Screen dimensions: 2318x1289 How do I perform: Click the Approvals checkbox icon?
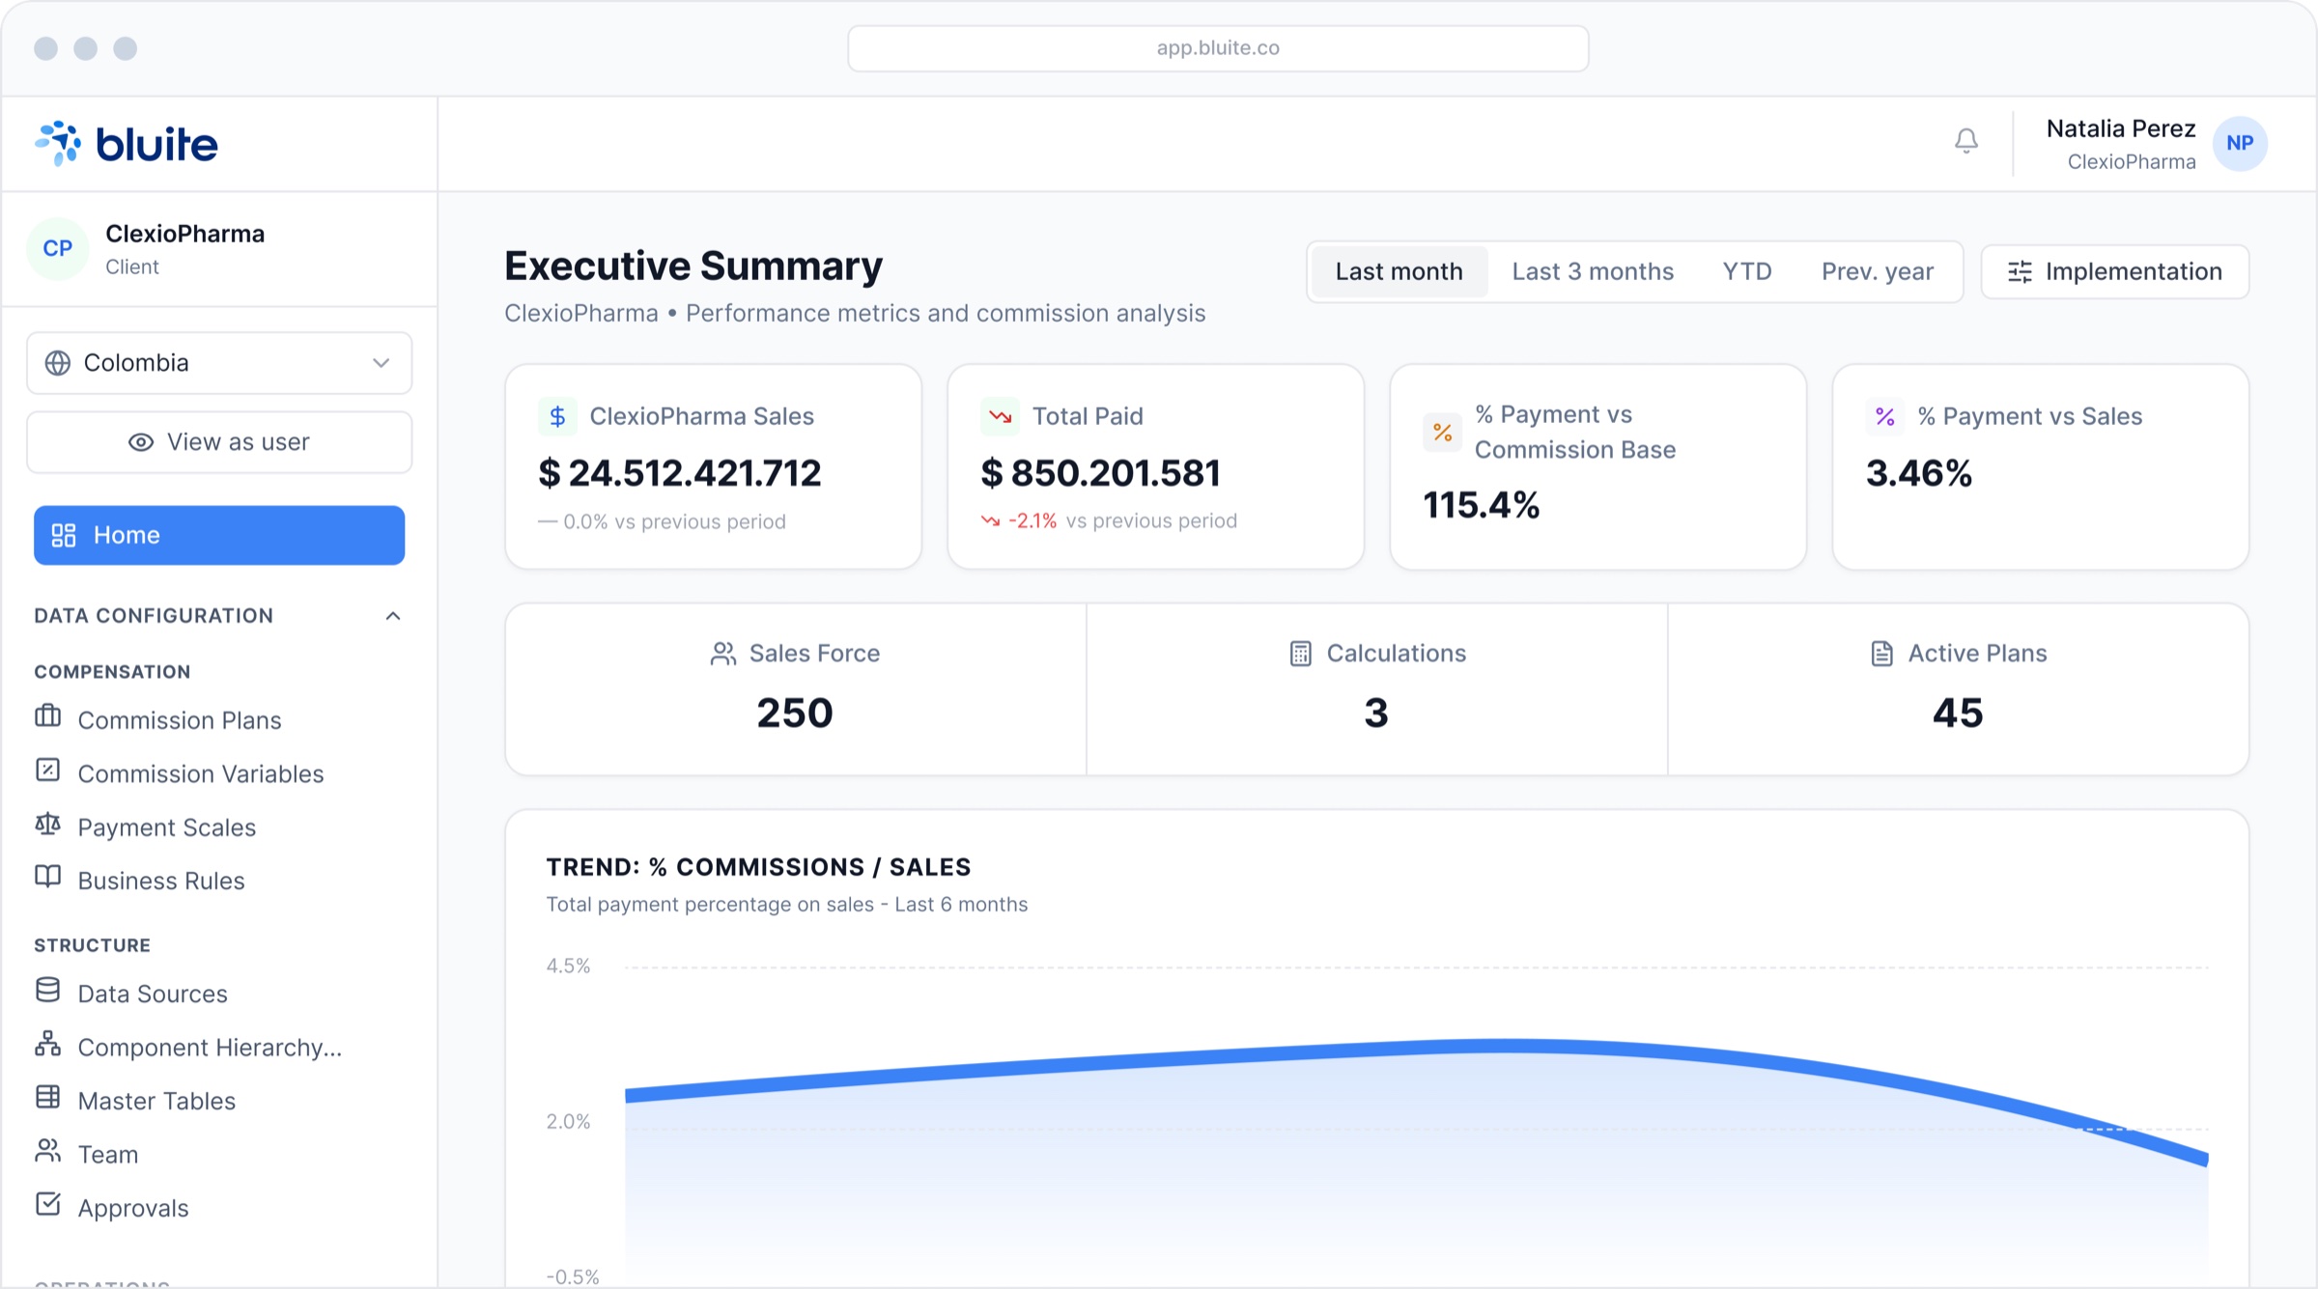pos(47,1204)
